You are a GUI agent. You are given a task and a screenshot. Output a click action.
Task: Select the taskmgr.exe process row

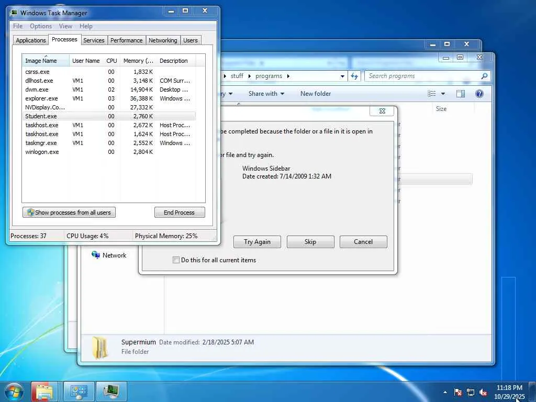click(109, 143)
